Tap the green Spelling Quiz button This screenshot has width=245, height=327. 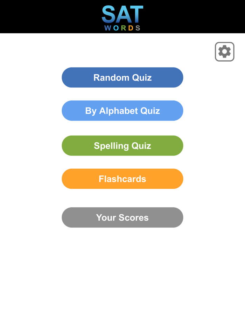[x=122, y=146]
